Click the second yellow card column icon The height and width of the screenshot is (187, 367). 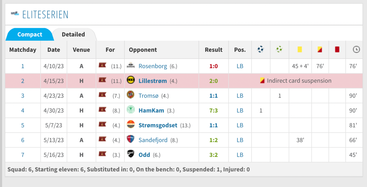(320, 49)
